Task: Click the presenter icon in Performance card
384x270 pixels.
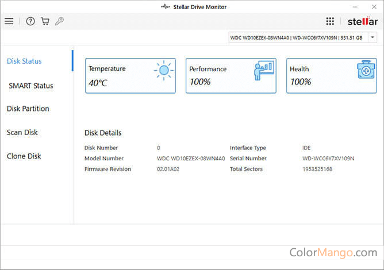Action: [264, 70]
